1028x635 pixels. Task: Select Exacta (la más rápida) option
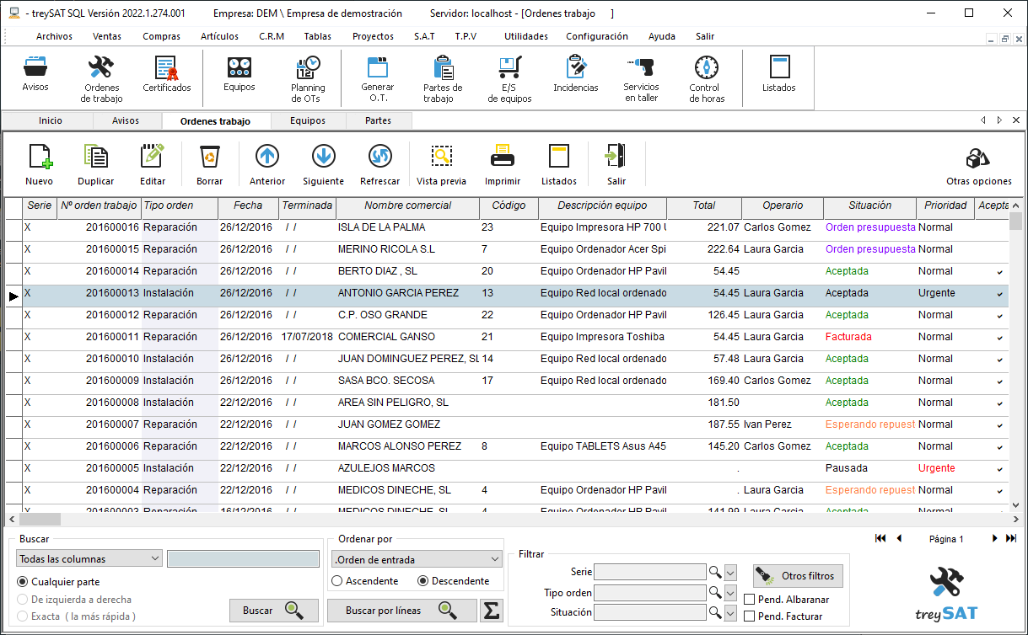coord(23,616)
